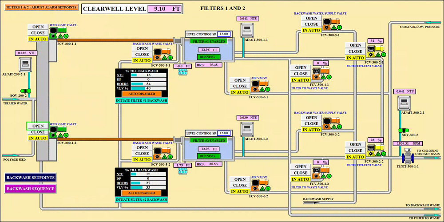Open the Backwash Setpoints screen
Screen dimensions: 444x222
(x=31, y=178)
